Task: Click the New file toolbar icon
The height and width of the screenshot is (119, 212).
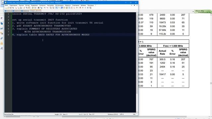Action: coord(6,8)
